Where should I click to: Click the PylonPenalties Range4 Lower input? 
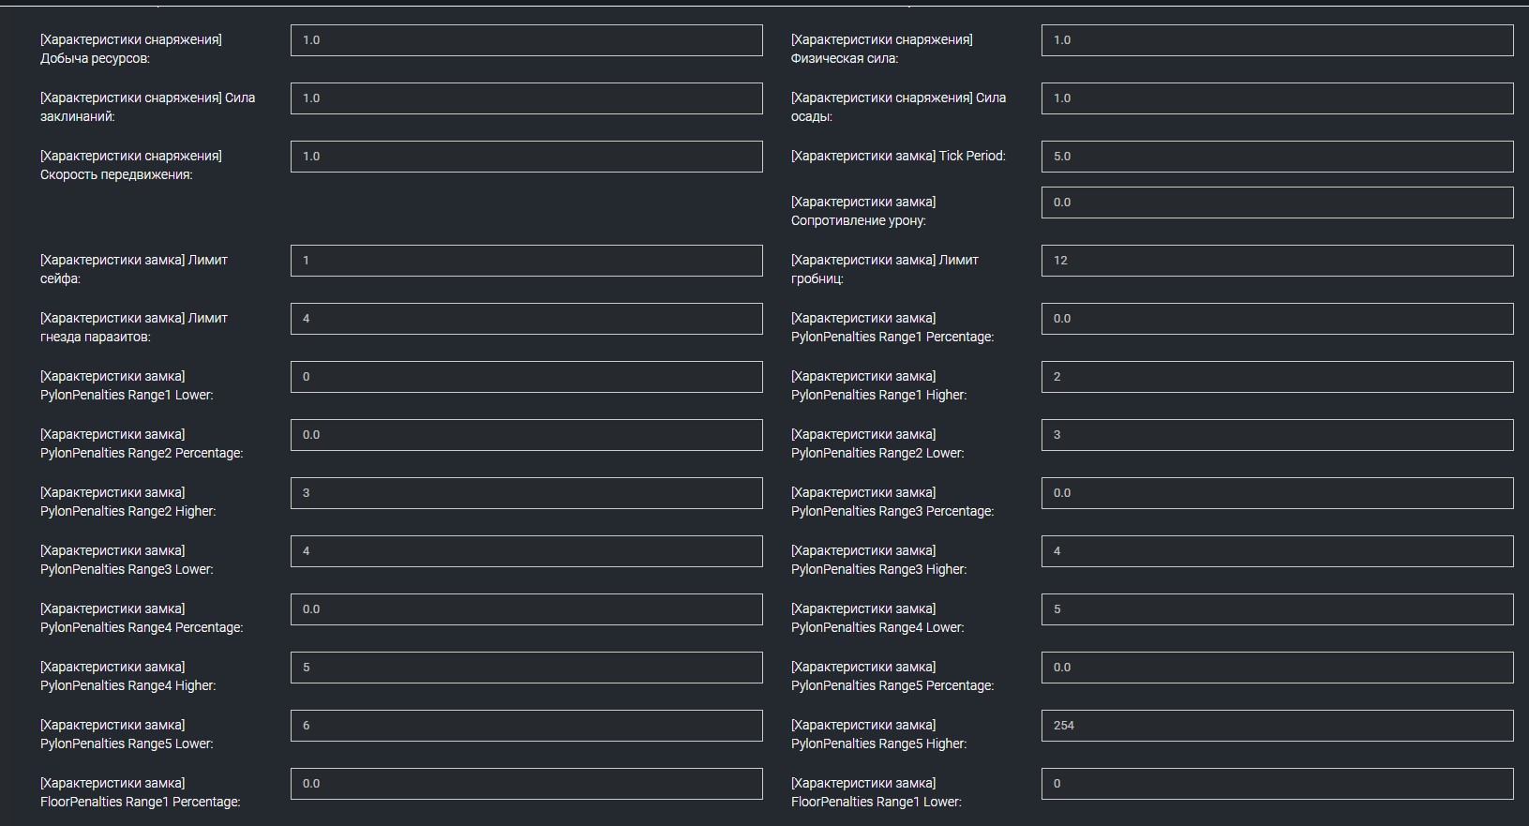tap(1277, 609)
